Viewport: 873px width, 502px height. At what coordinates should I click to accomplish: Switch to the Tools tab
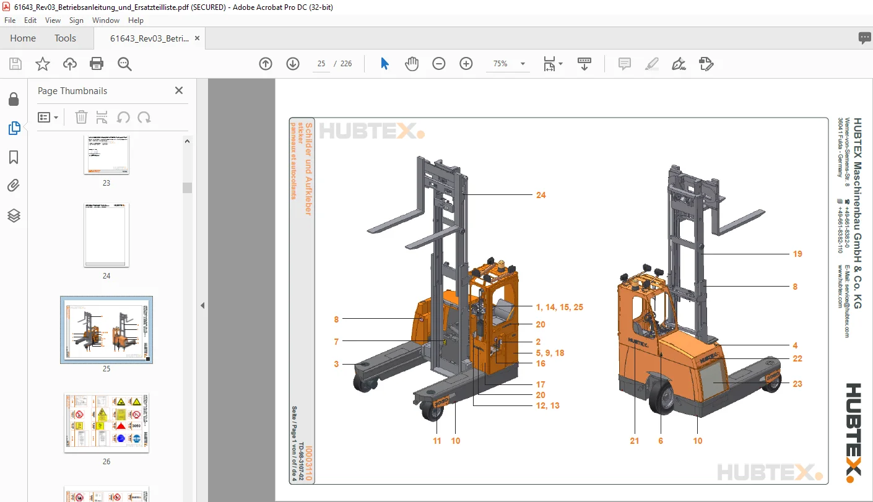(65, 38)
